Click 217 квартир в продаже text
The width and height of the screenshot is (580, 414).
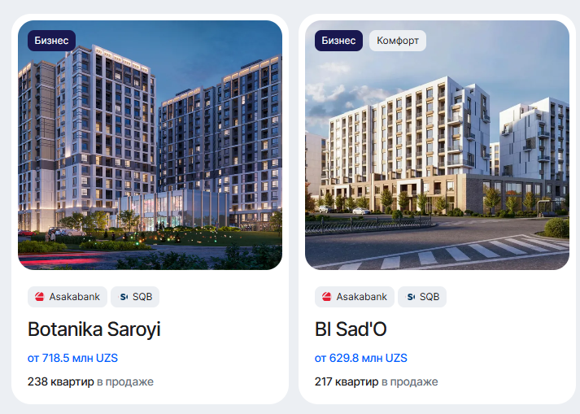[376, 381]
